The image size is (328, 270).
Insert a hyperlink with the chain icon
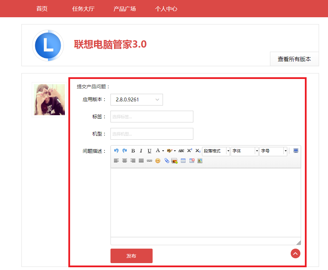[149, 161]
